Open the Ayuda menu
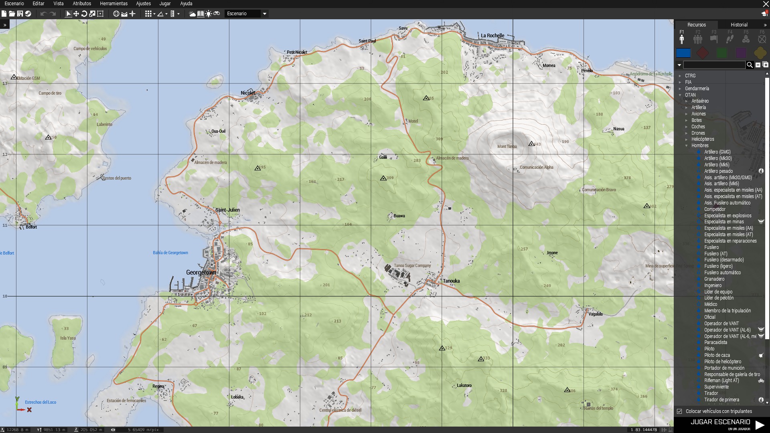 [x=186, y=4]
